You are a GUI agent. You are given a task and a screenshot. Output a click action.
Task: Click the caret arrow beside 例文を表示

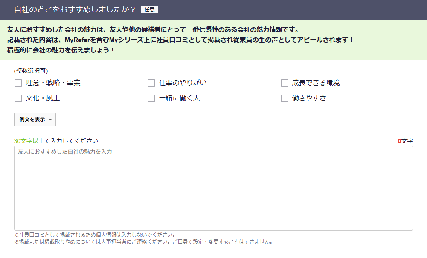pos(50,120)
